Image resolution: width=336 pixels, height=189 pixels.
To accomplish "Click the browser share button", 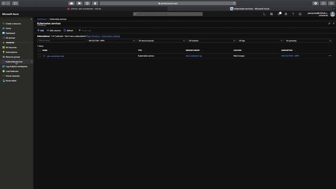I will (323, 3).
